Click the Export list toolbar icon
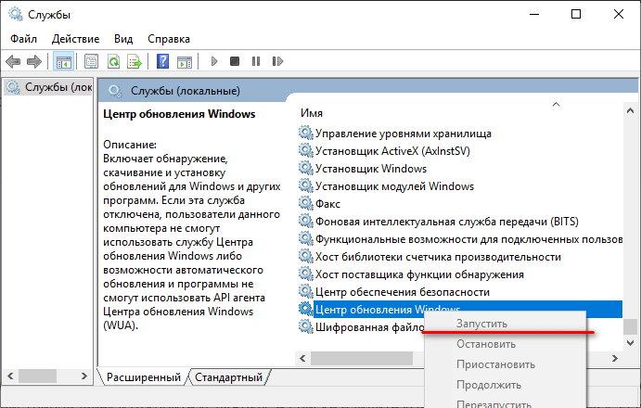 135,62
